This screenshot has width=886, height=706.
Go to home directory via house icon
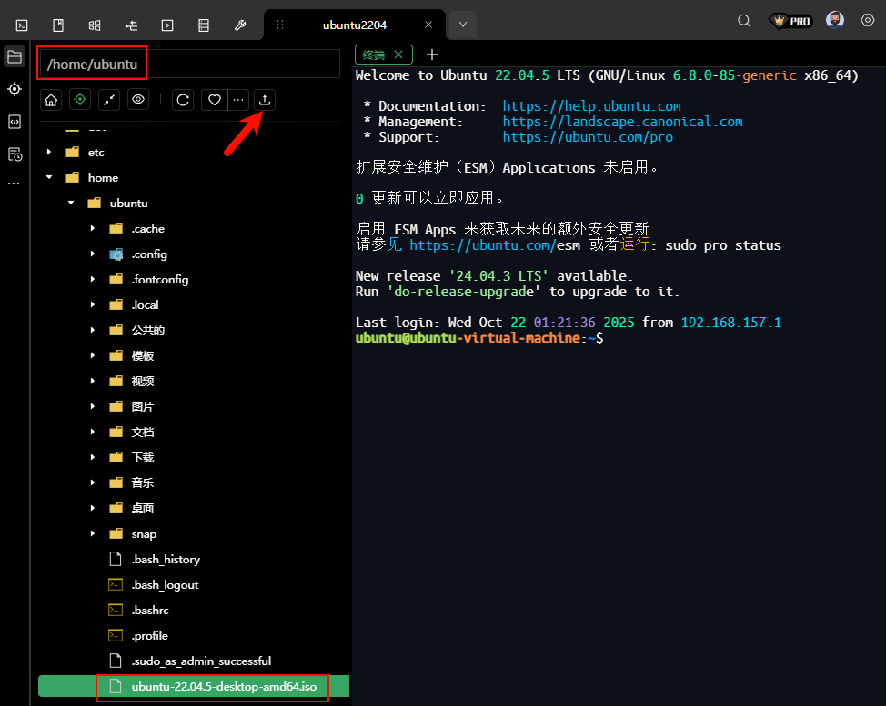pyautogui.click(x=52, y=100)
